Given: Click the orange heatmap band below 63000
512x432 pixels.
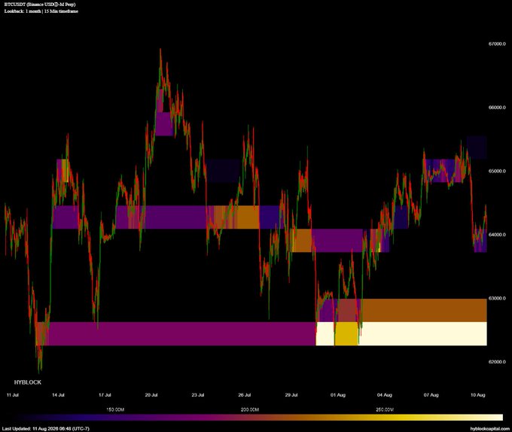Looking at the screenshot, I should tap(424, 310).
